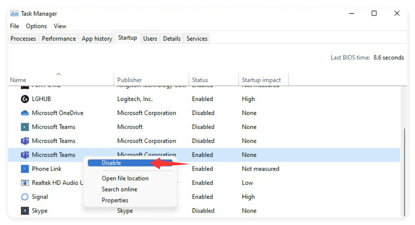Screen dimensions: 415x225
Task: Choose Open file location in context menu
Action: tap(125, 179)
